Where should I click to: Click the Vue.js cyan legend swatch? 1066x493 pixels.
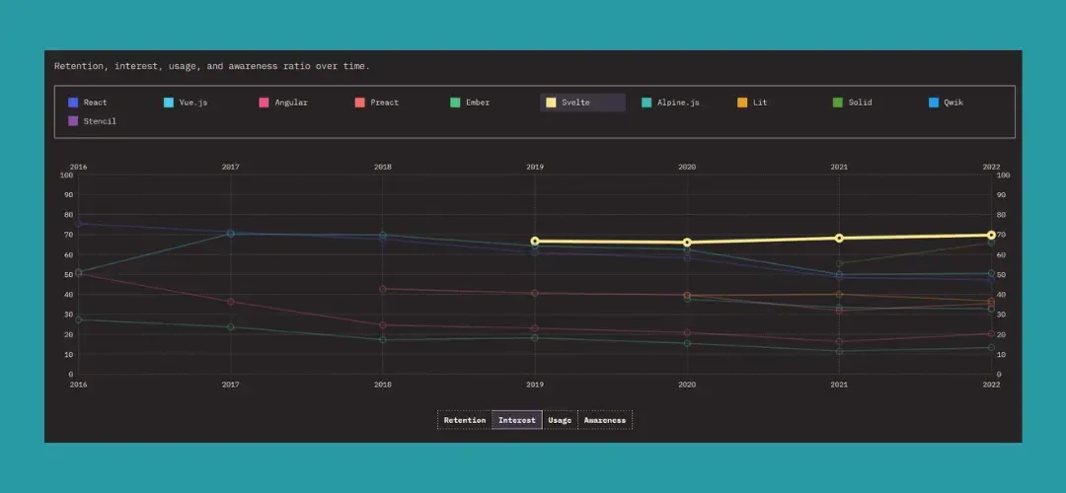tap(168, 103)
